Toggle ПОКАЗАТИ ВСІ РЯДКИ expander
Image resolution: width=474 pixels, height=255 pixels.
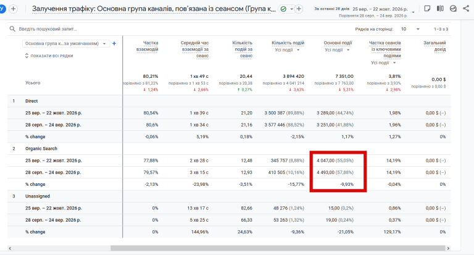49,56
